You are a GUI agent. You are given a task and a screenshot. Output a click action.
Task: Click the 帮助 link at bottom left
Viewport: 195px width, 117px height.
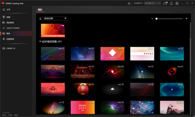pos(4,115)
